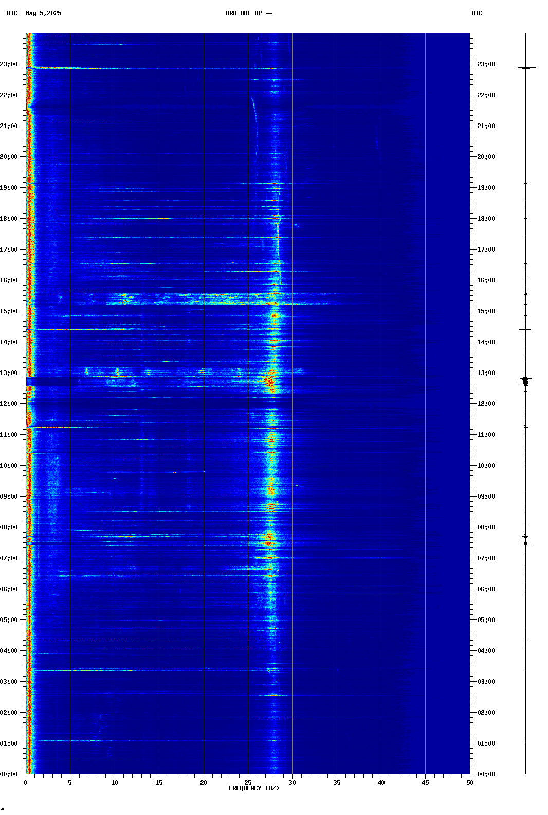The image size is (548, 815).
Task: Click the 'UTC' label beside the date
Action: click(x=12, y=13)
